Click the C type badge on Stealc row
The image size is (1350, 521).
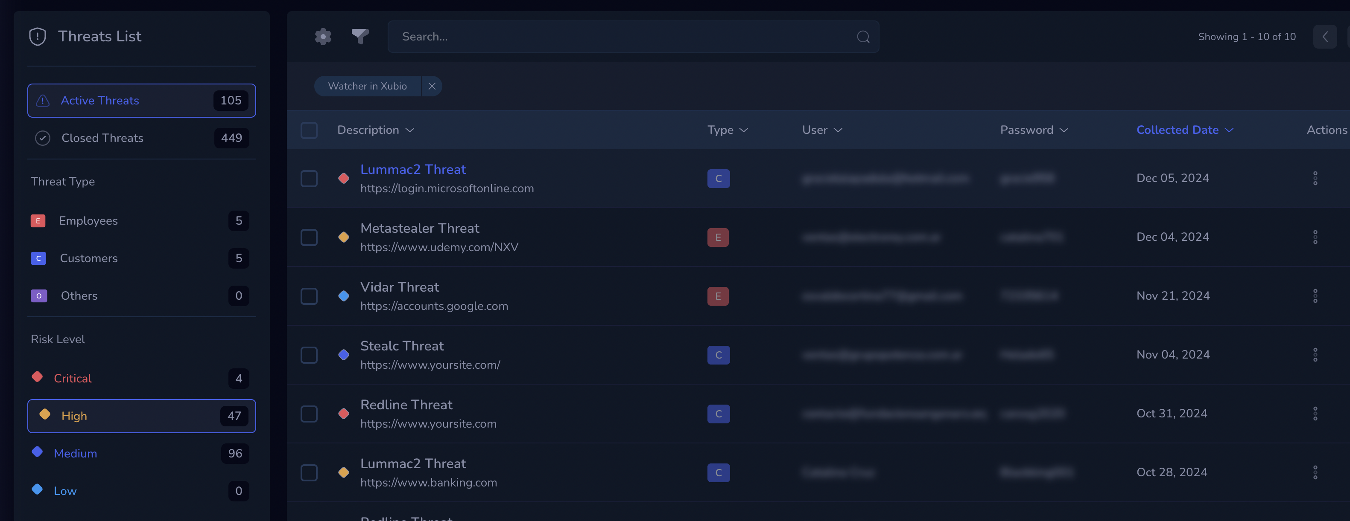[719, 355]
